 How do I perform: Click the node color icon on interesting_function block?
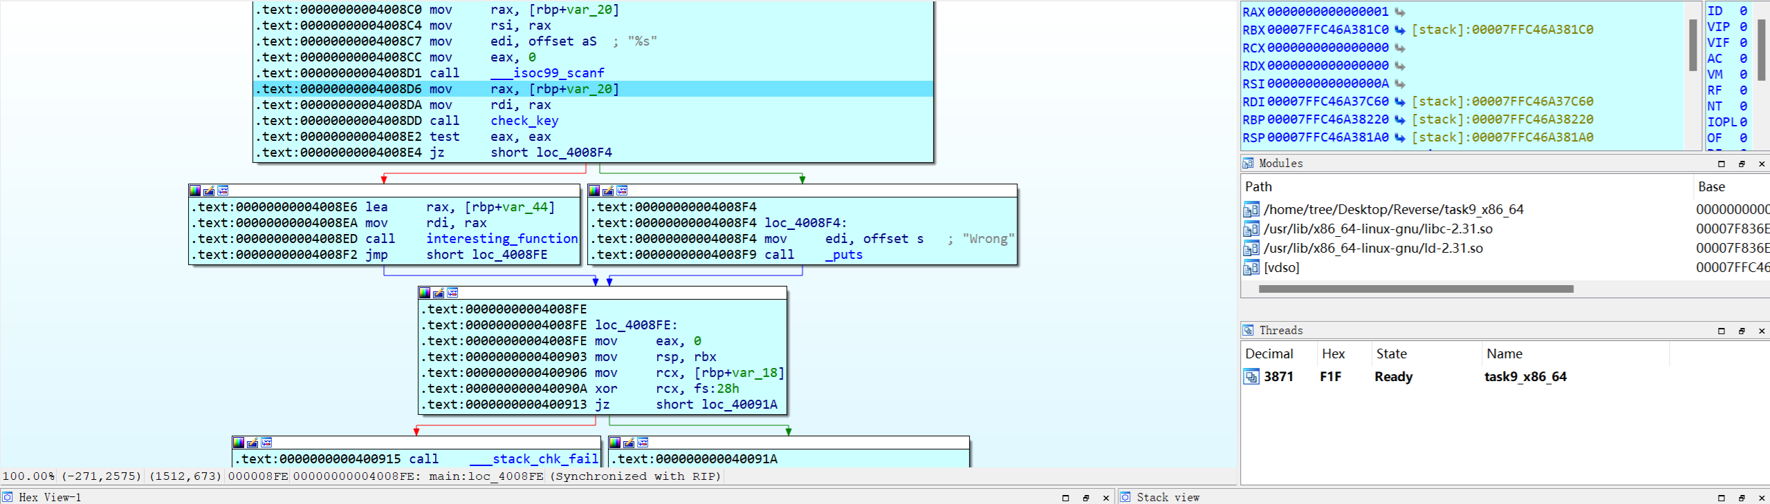(x=195, y=191)
